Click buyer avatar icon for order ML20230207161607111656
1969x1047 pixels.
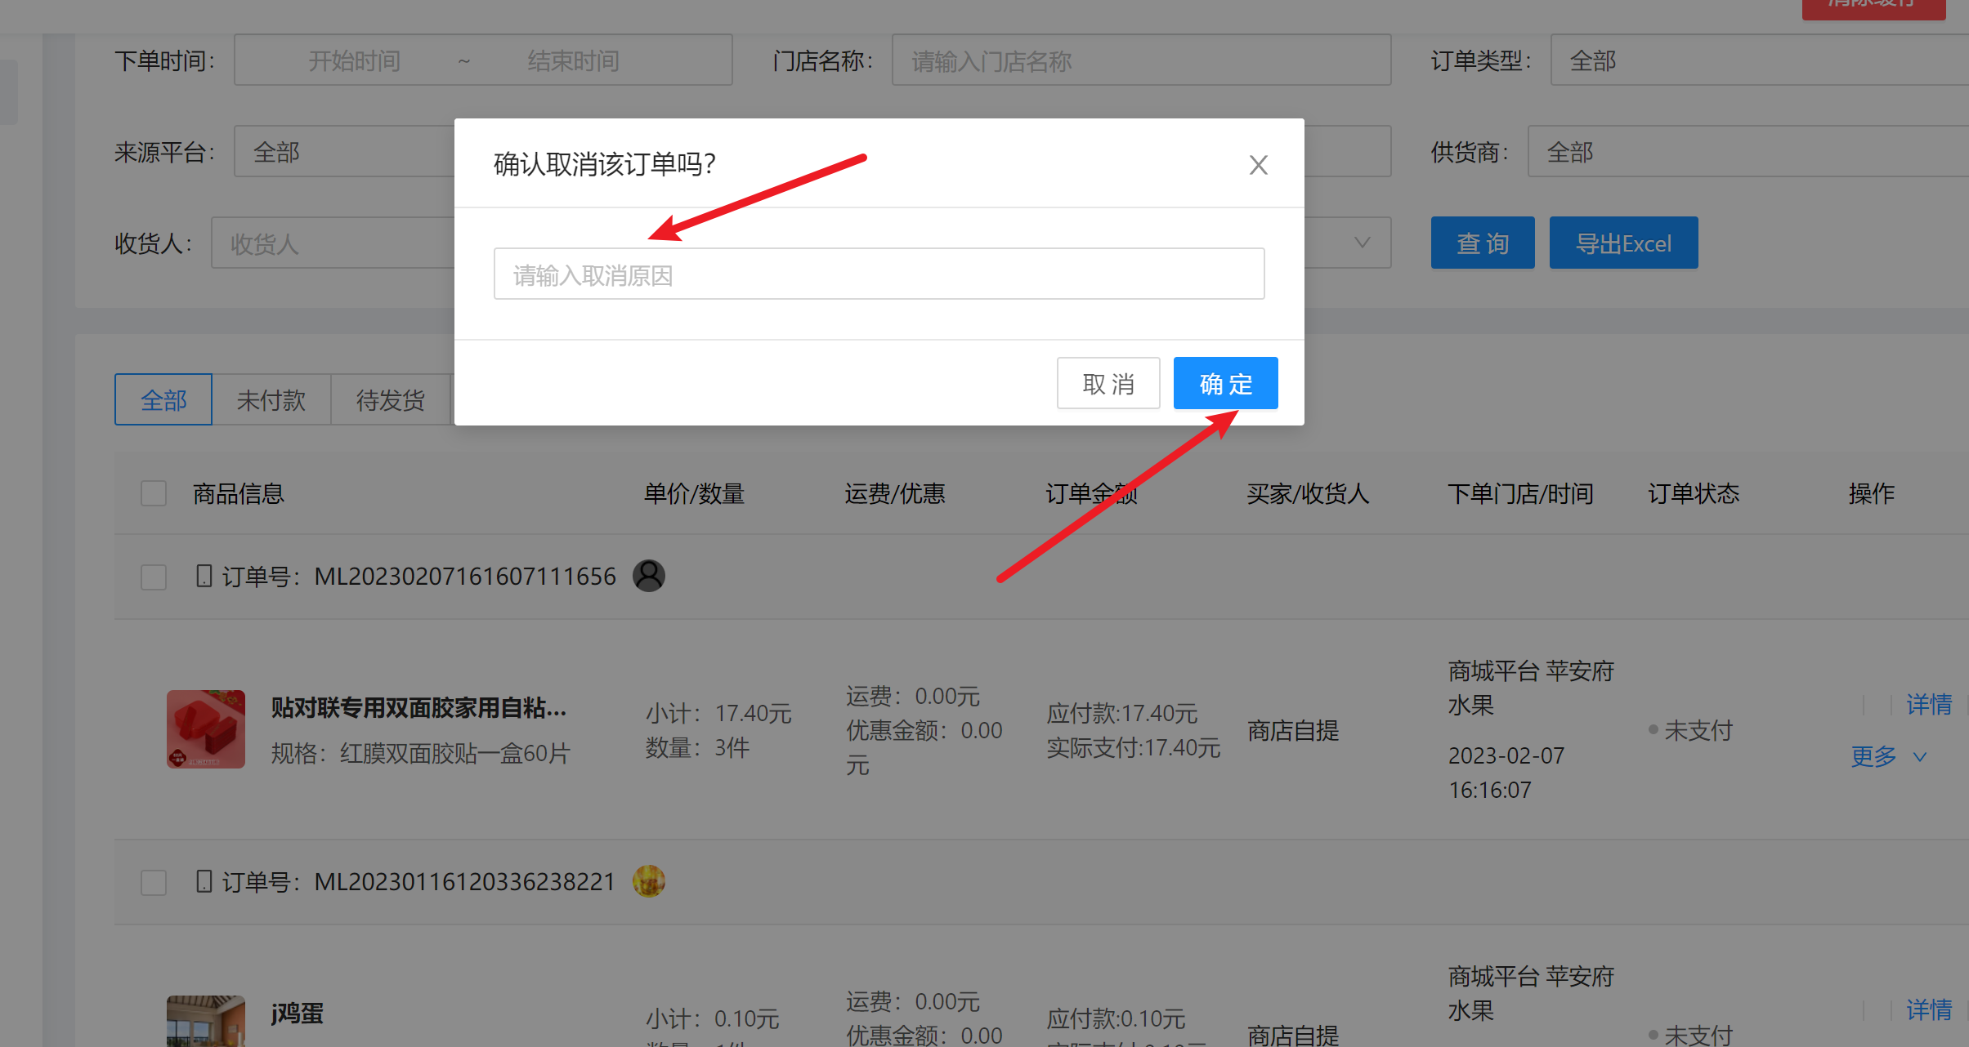click(x=649, y=576)
